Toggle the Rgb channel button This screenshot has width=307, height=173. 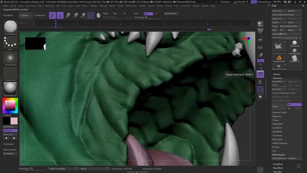click(115, 13)
